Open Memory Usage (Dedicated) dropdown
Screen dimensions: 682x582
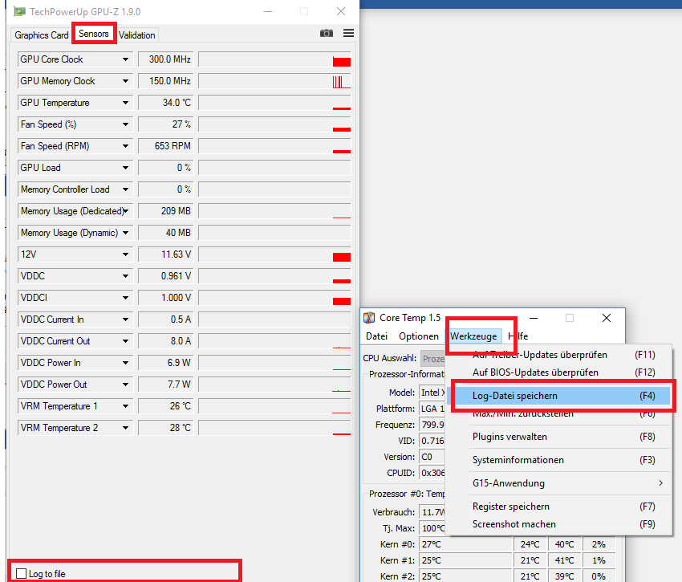point(125,211)
